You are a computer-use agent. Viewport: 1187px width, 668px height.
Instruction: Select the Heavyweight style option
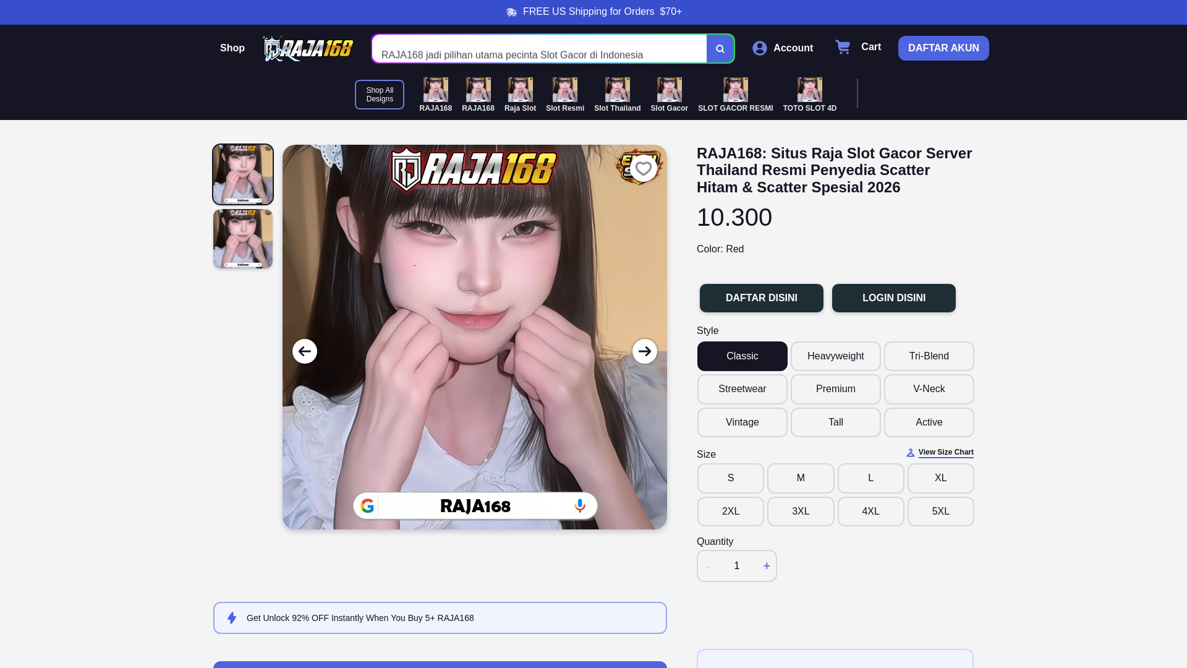pyautogui.click(x=835, y=356)
